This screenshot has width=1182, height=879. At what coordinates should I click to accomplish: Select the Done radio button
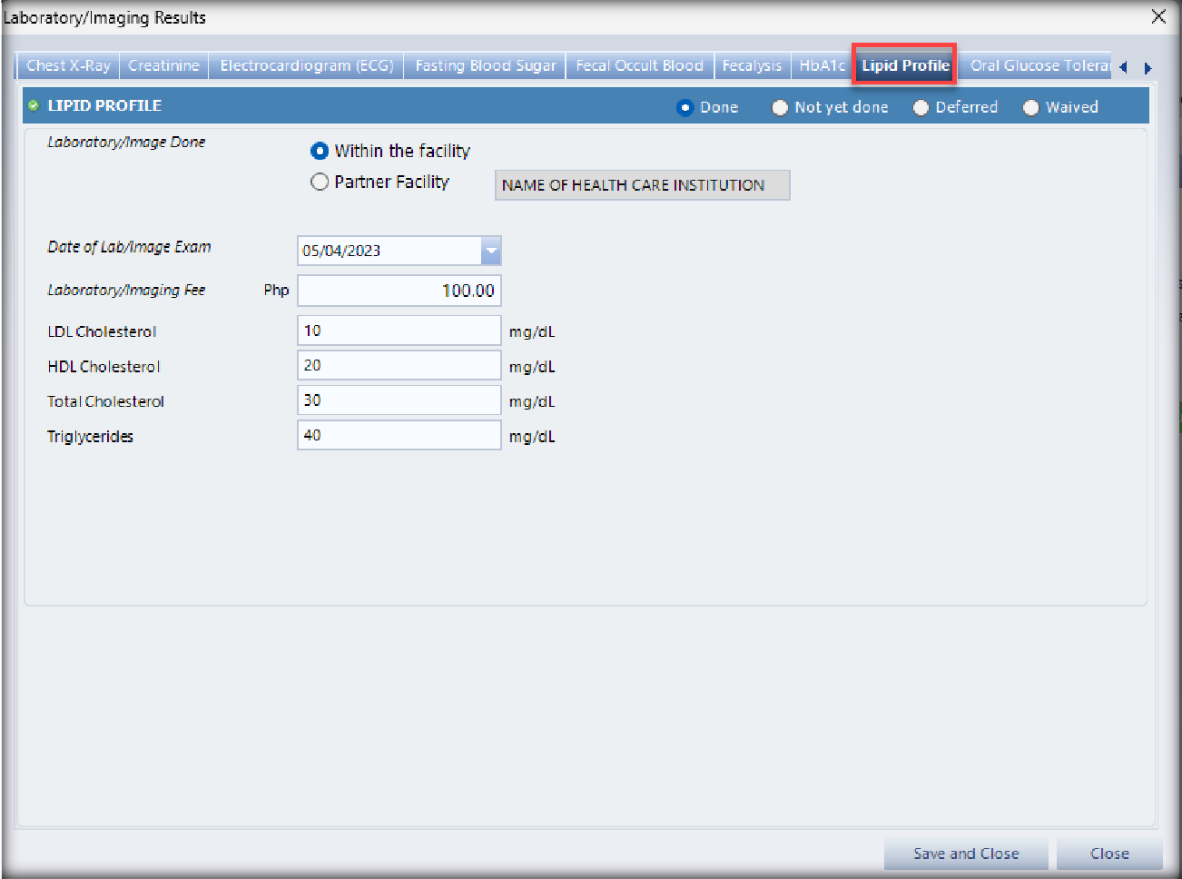[x=685, y=108]
